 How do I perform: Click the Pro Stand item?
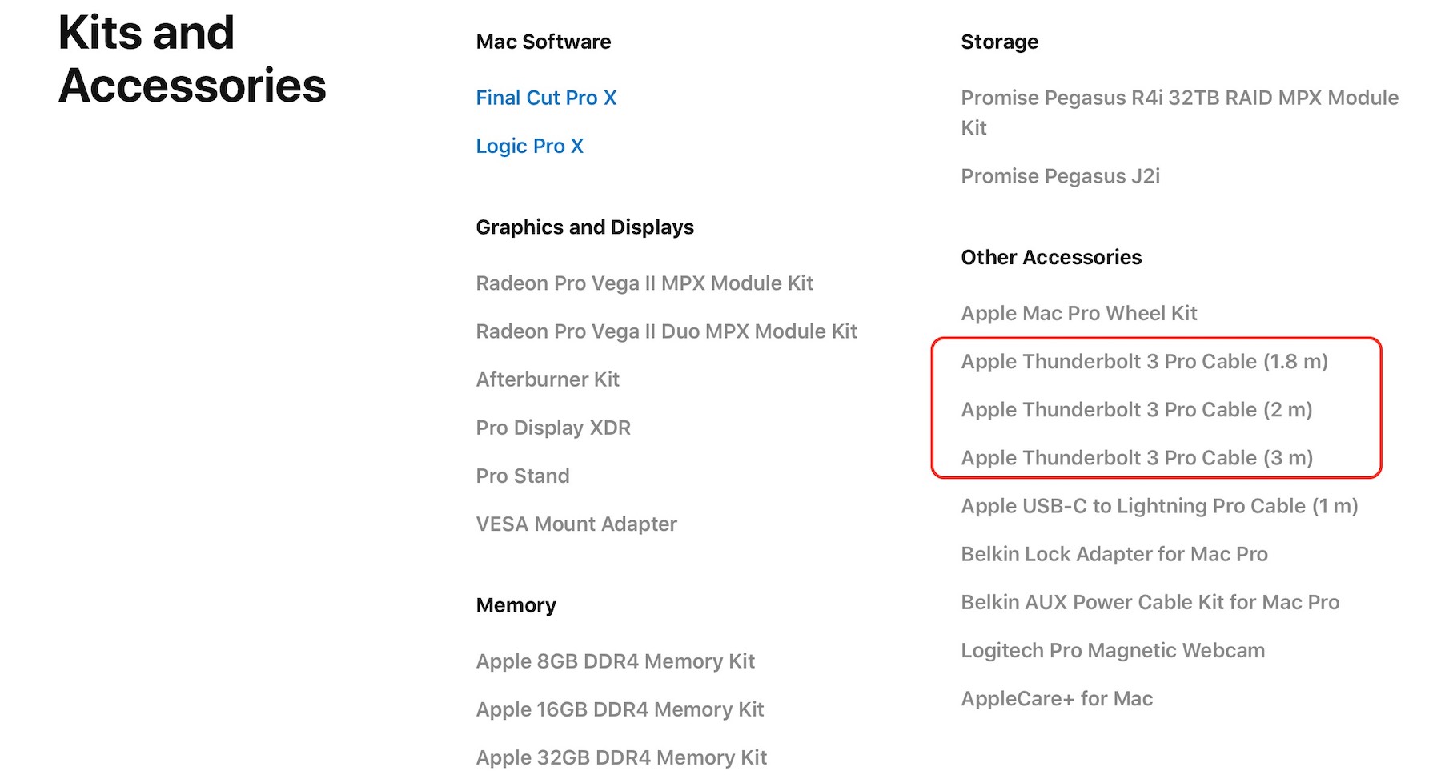[523, 476]
